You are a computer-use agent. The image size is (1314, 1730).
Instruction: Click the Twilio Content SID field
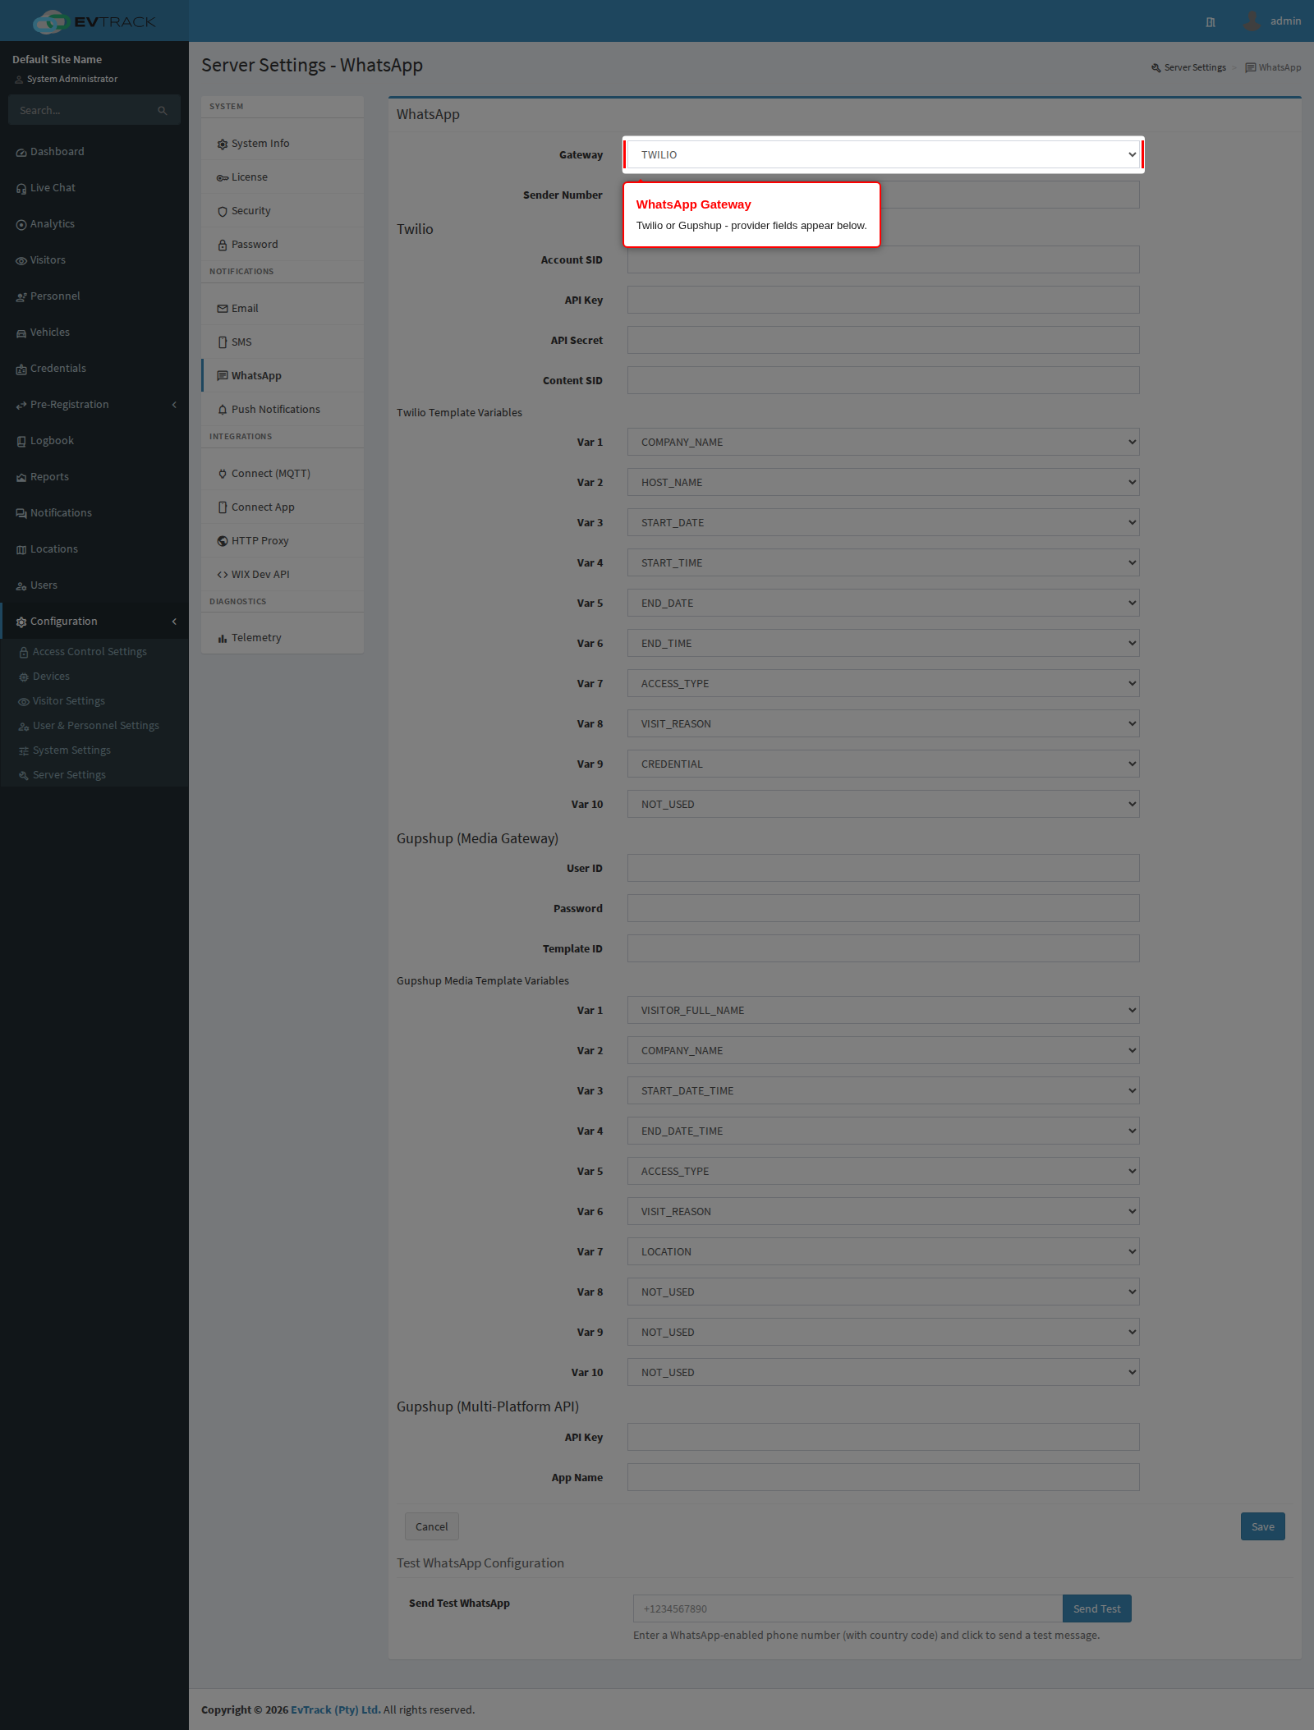(x=884, y=380)
